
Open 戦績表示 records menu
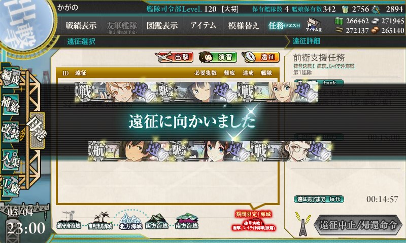81,25
